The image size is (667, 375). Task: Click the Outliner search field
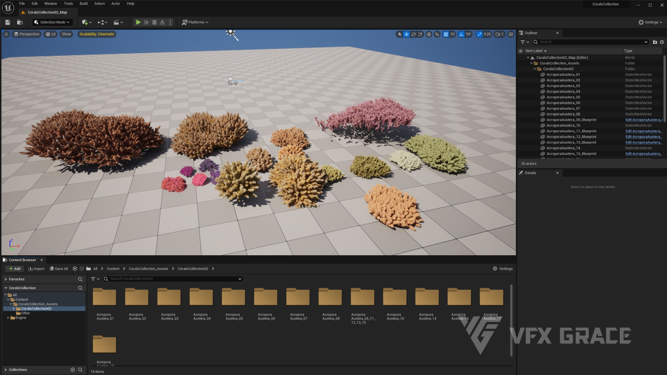[x=591, y=42]
